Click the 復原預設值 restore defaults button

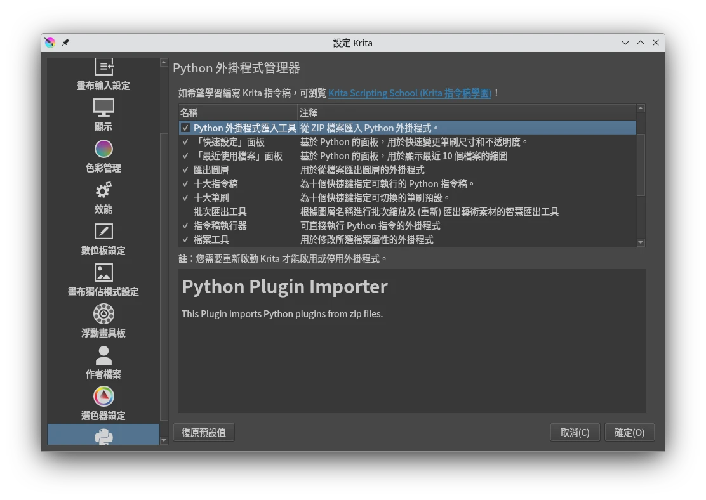tap(204, 433)
